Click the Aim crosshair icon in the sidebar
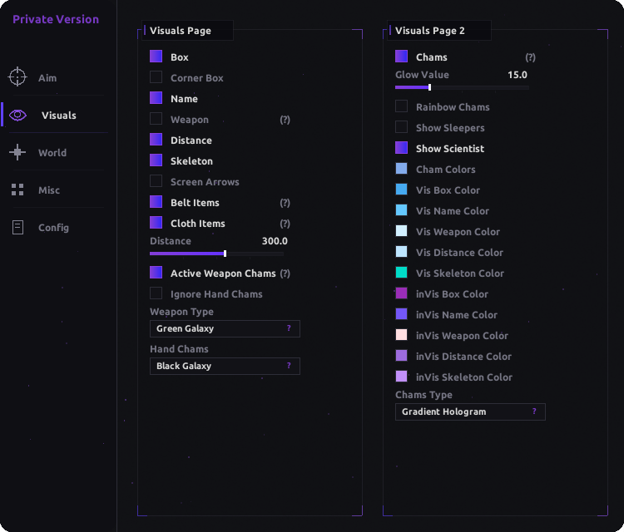624x532 pixels. (x=17, y=76)
